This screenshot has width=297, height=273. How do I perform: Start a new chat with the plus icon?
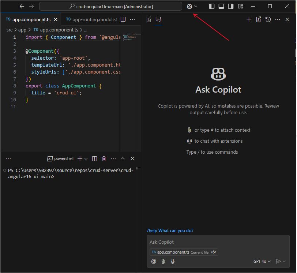[249, 19]
